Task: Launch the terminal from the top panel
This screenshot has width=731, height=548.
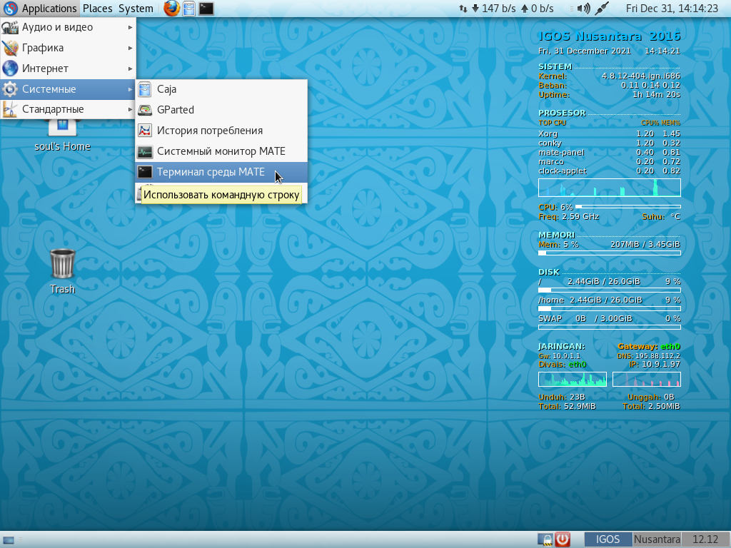Action: [x=206, y=9]
